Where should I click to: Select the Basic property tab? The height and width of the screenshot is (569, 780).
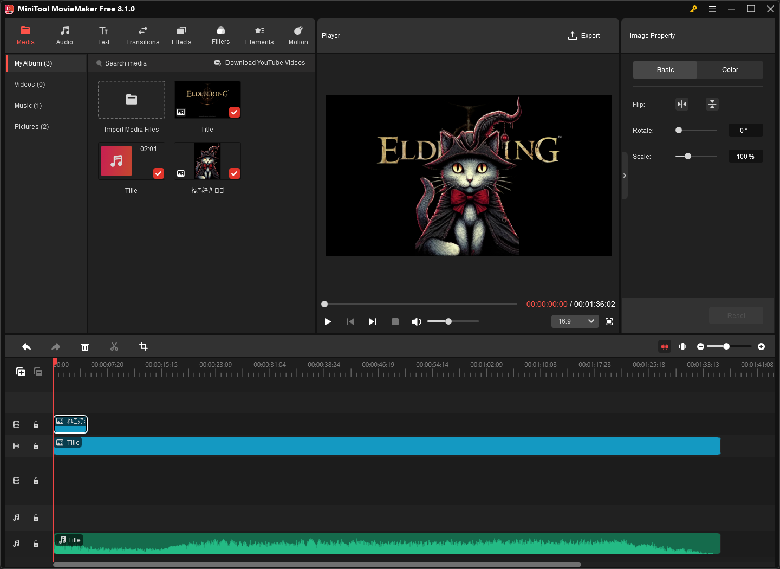coord(665,70)
